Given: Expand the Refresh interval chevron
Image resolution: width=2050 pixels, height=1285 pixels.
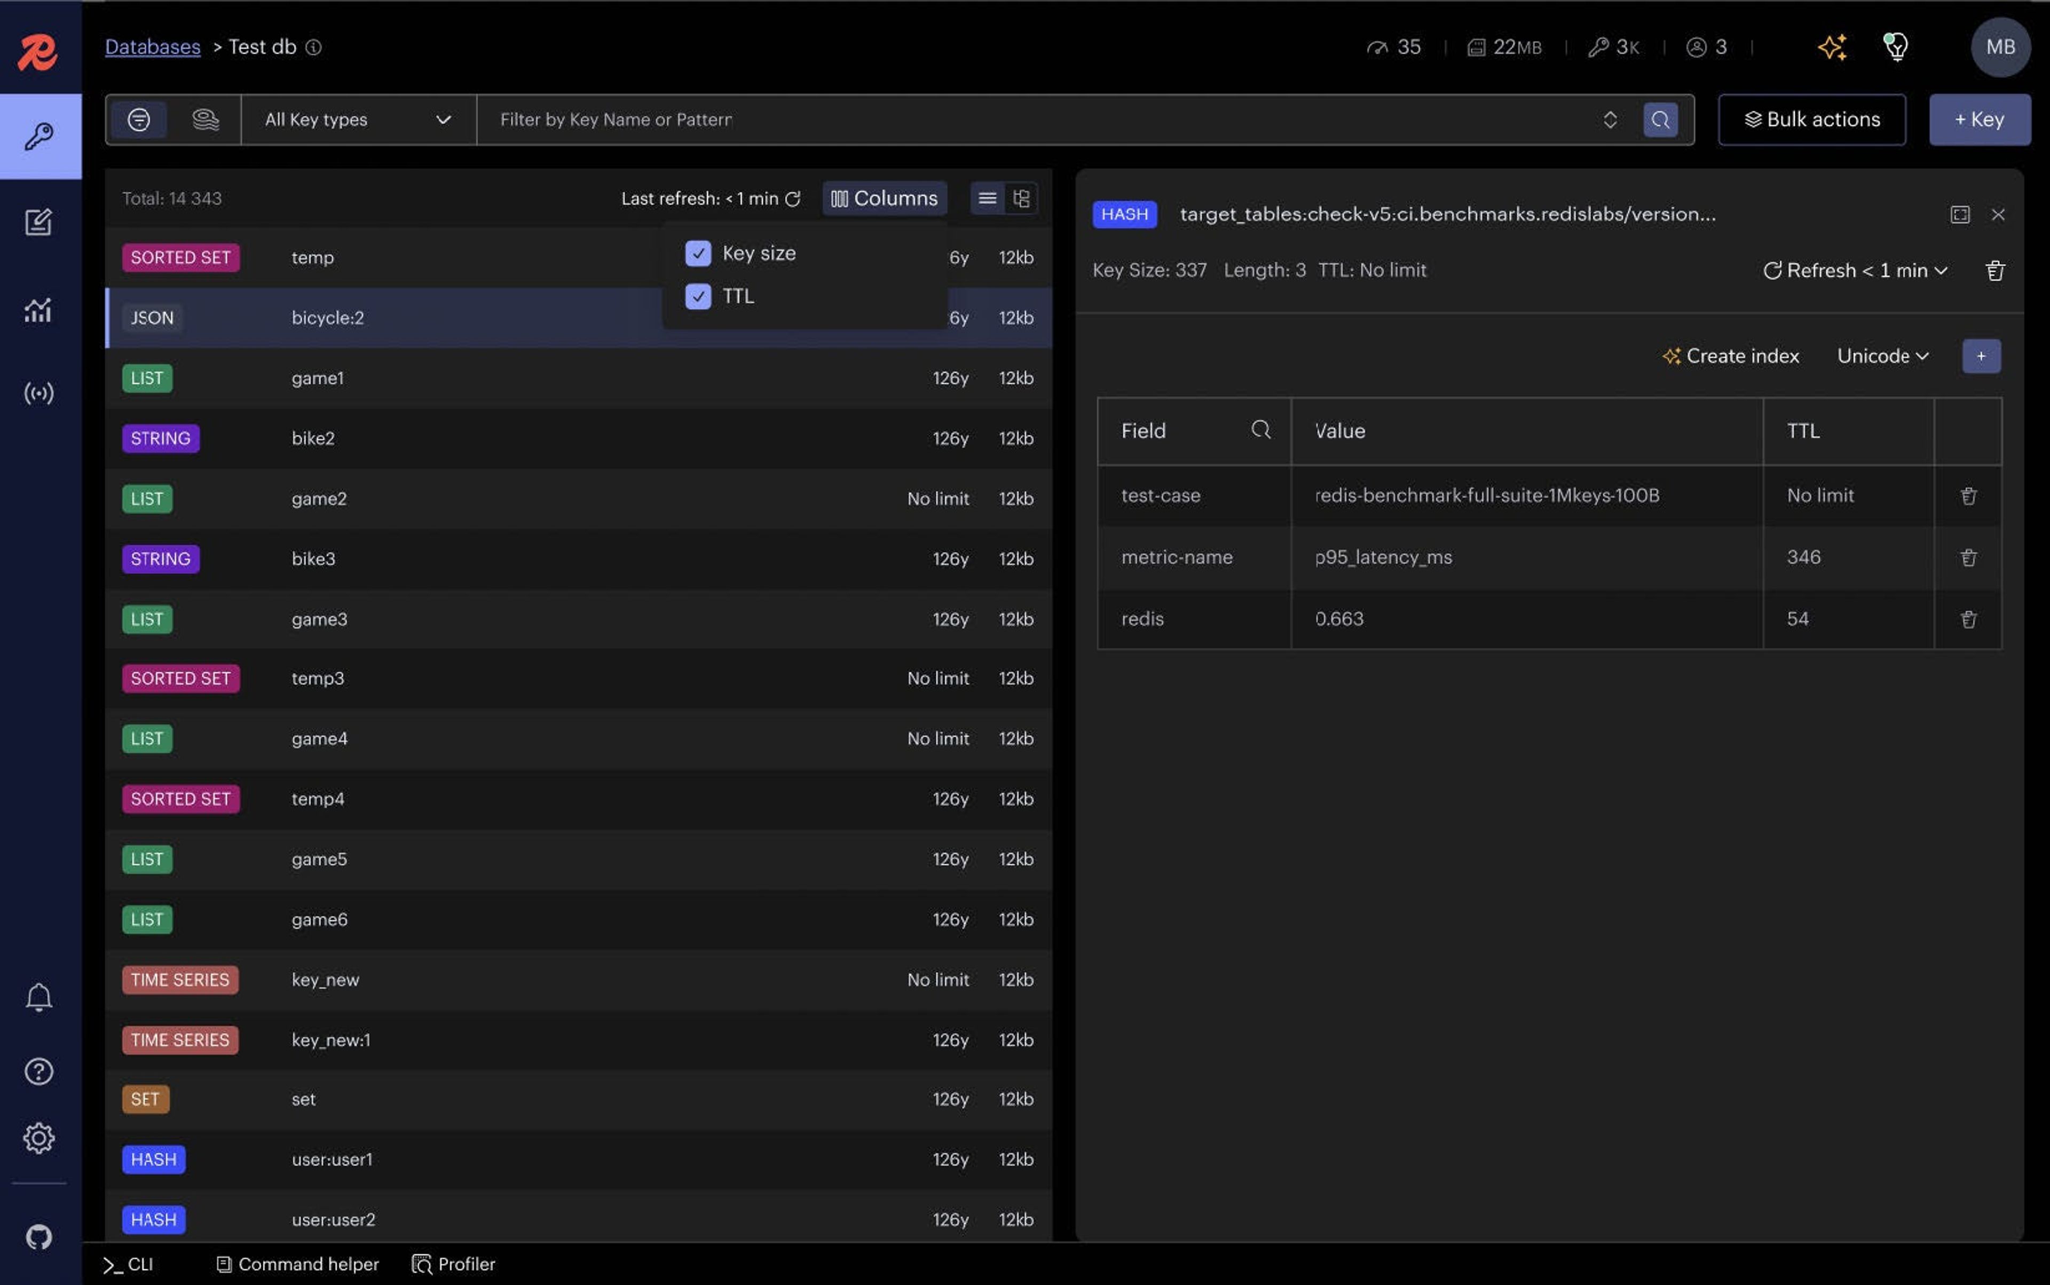Looking at the screenshot, I should (1941, 270).
